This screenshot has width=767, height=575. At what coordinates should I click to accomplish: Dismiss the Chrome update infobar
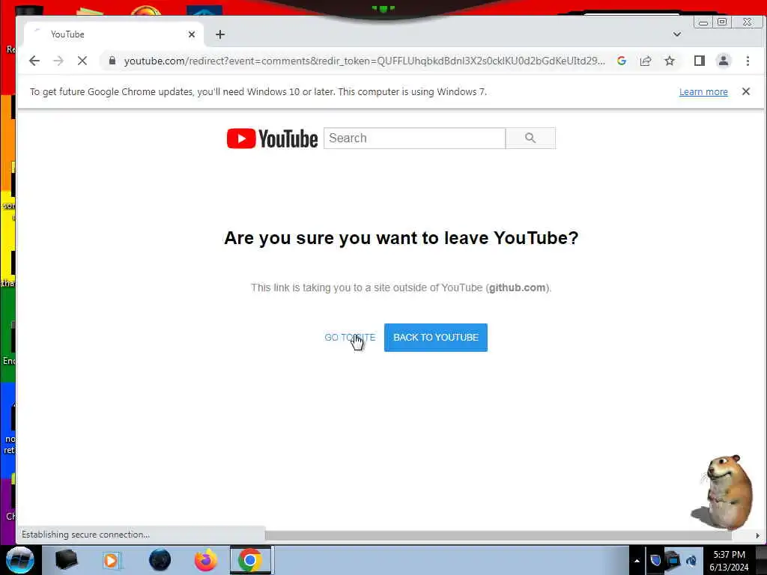[746, 91]
